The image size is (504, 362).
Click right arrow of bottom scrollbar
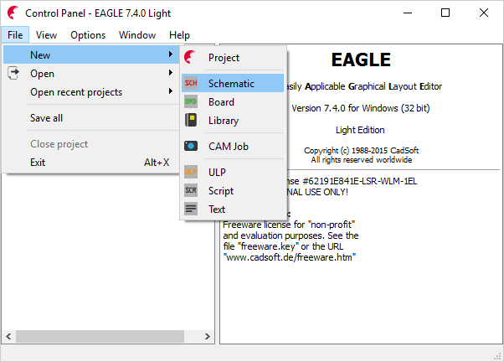(x=208, y=336)
